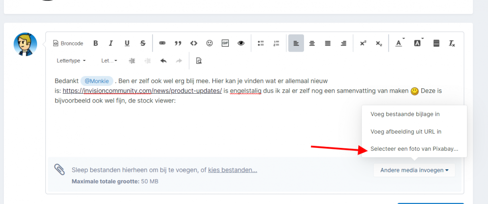Open the Lettertype font dropdown

71,61
